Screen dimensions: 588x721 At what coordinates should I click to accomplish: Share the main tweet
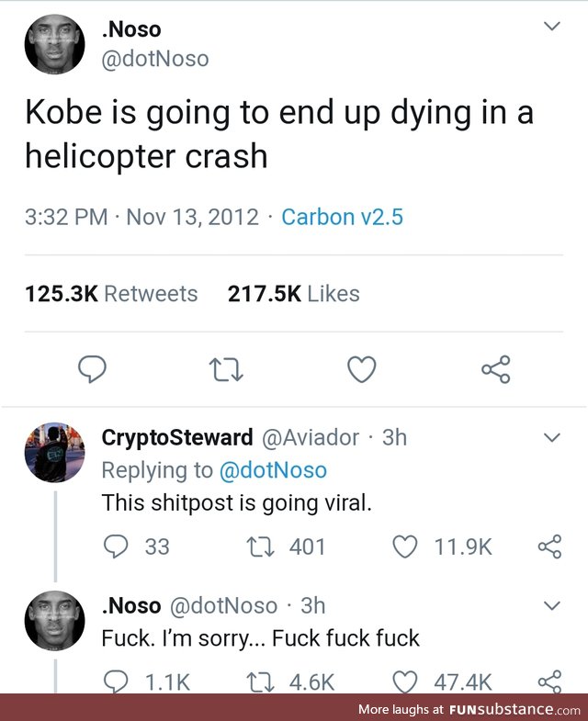tap(496, 369)
